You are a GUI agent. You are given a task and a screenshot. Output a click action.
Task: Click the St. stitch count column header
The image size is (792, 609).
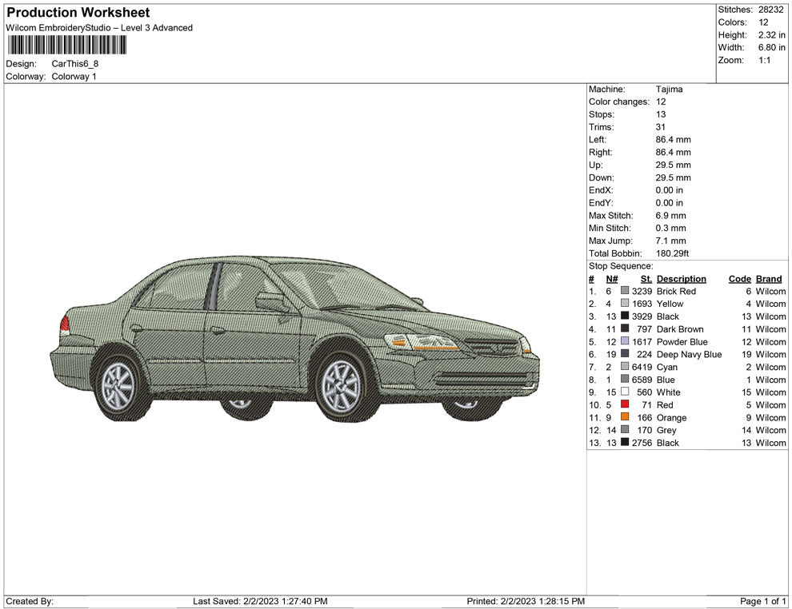pyautogui.click(x=646, y=279)
